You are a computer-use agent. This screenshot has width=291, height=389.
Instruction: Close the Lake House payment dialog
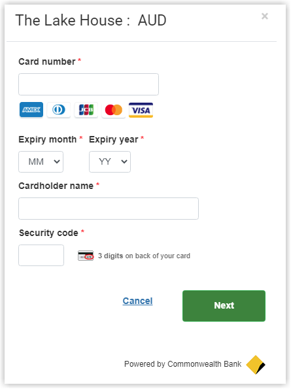[x=265, y=16]
